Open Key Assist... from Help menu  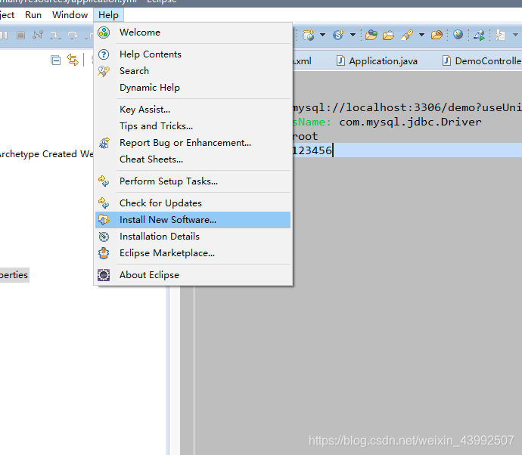click(193, 110)
